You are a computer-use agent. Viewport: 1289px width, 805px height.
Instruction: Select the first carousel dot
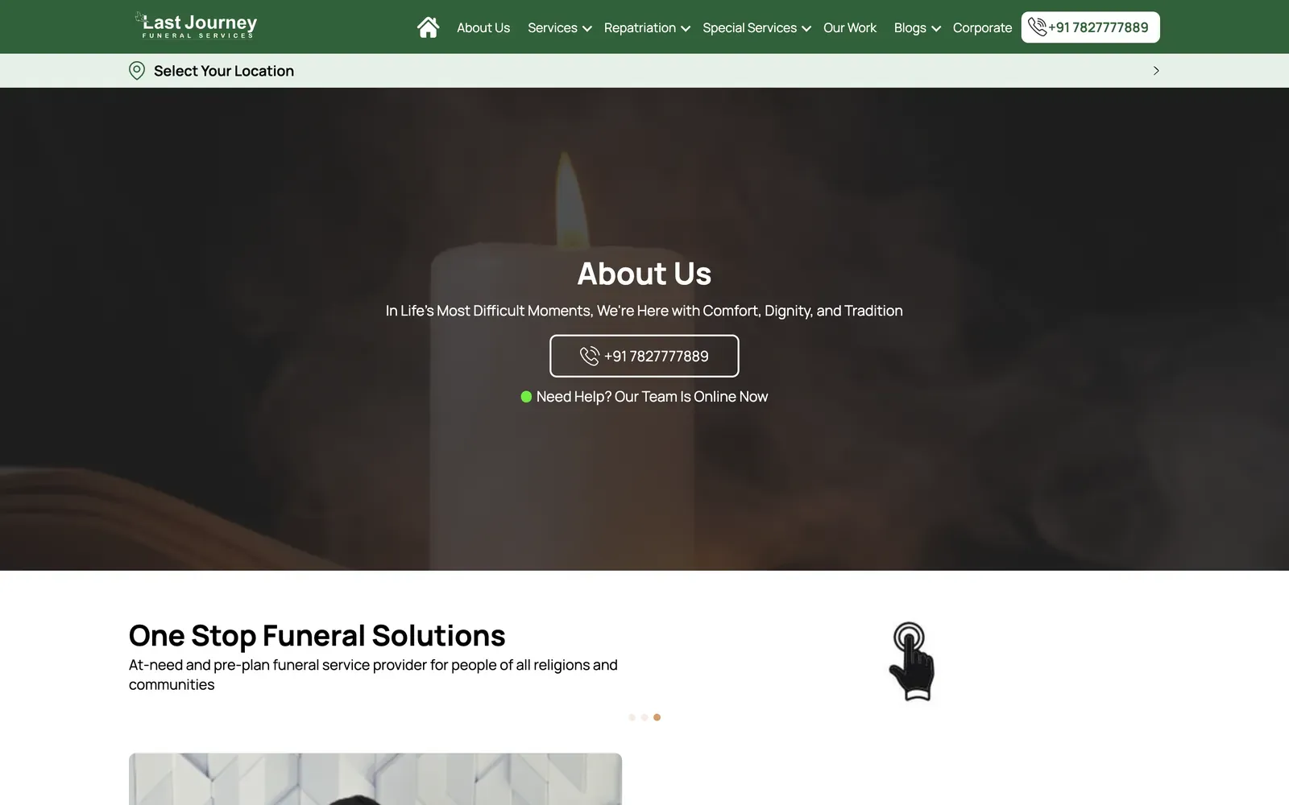point(632,717)
